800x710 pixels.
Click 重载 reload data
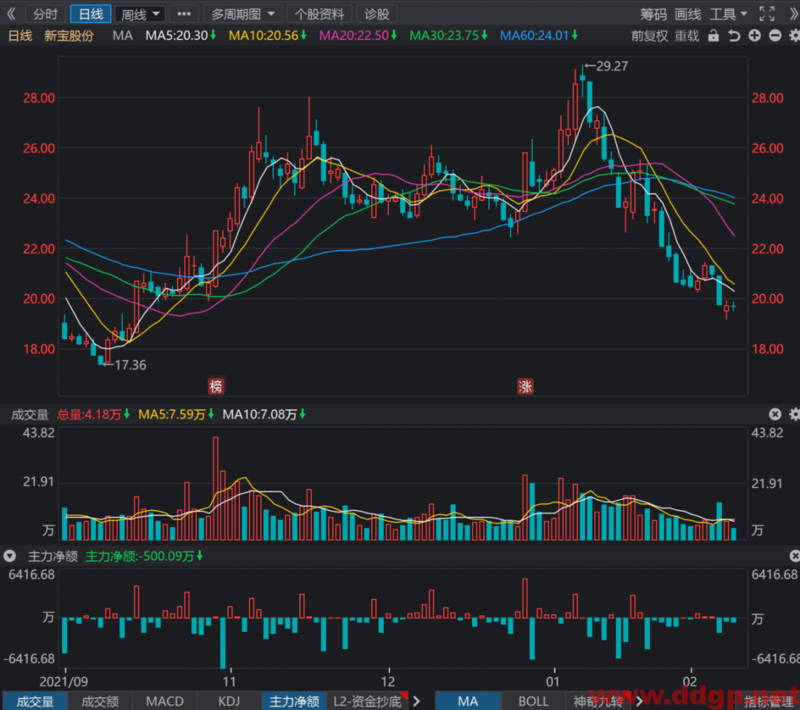tap(687, 36)
